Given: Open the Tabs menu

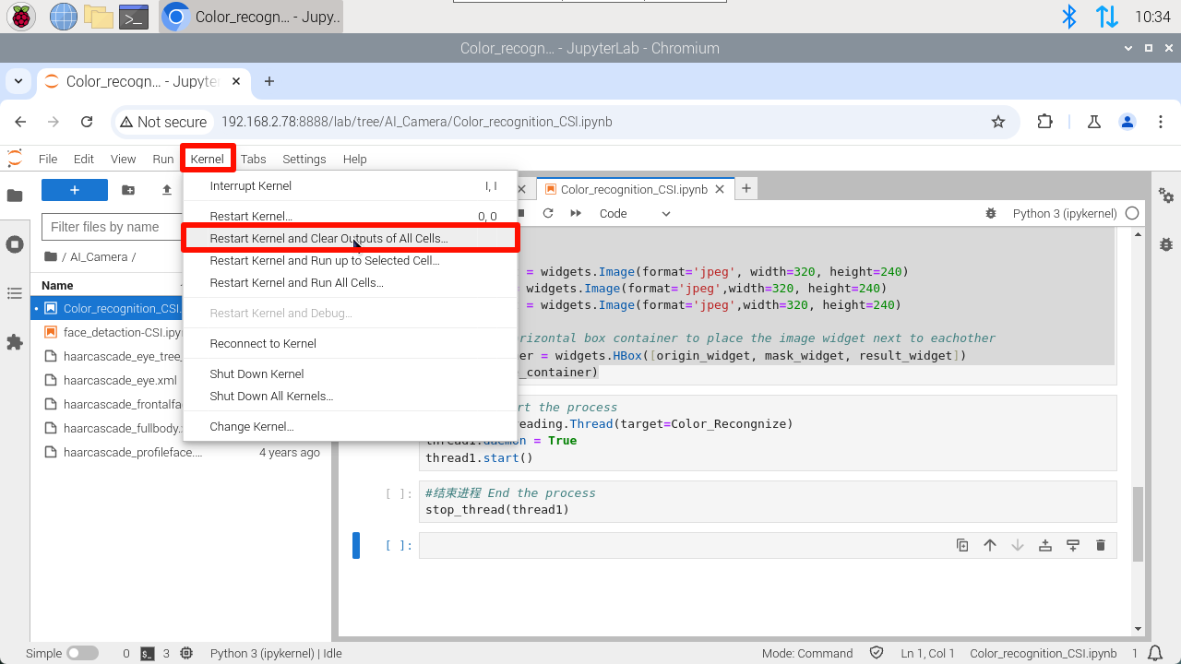Looking at the screenshot, I should point(253,159).
